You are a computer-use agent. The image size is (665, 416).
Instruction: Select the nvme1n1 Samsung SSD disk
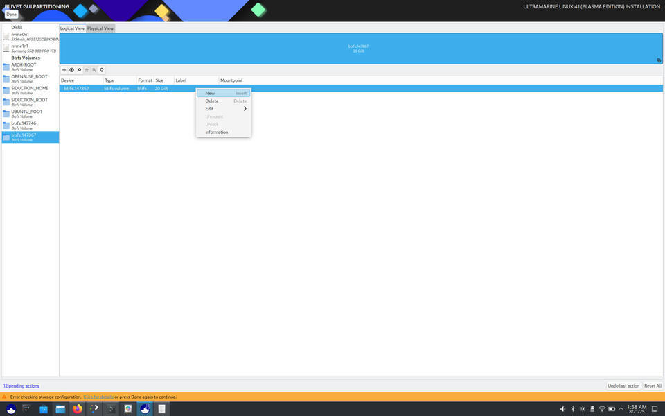[30, 49]
